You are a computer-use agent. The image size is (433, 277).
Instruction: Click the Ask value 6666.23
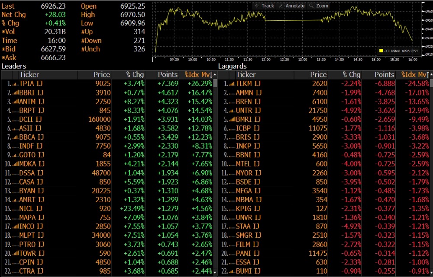click(53, 57)
